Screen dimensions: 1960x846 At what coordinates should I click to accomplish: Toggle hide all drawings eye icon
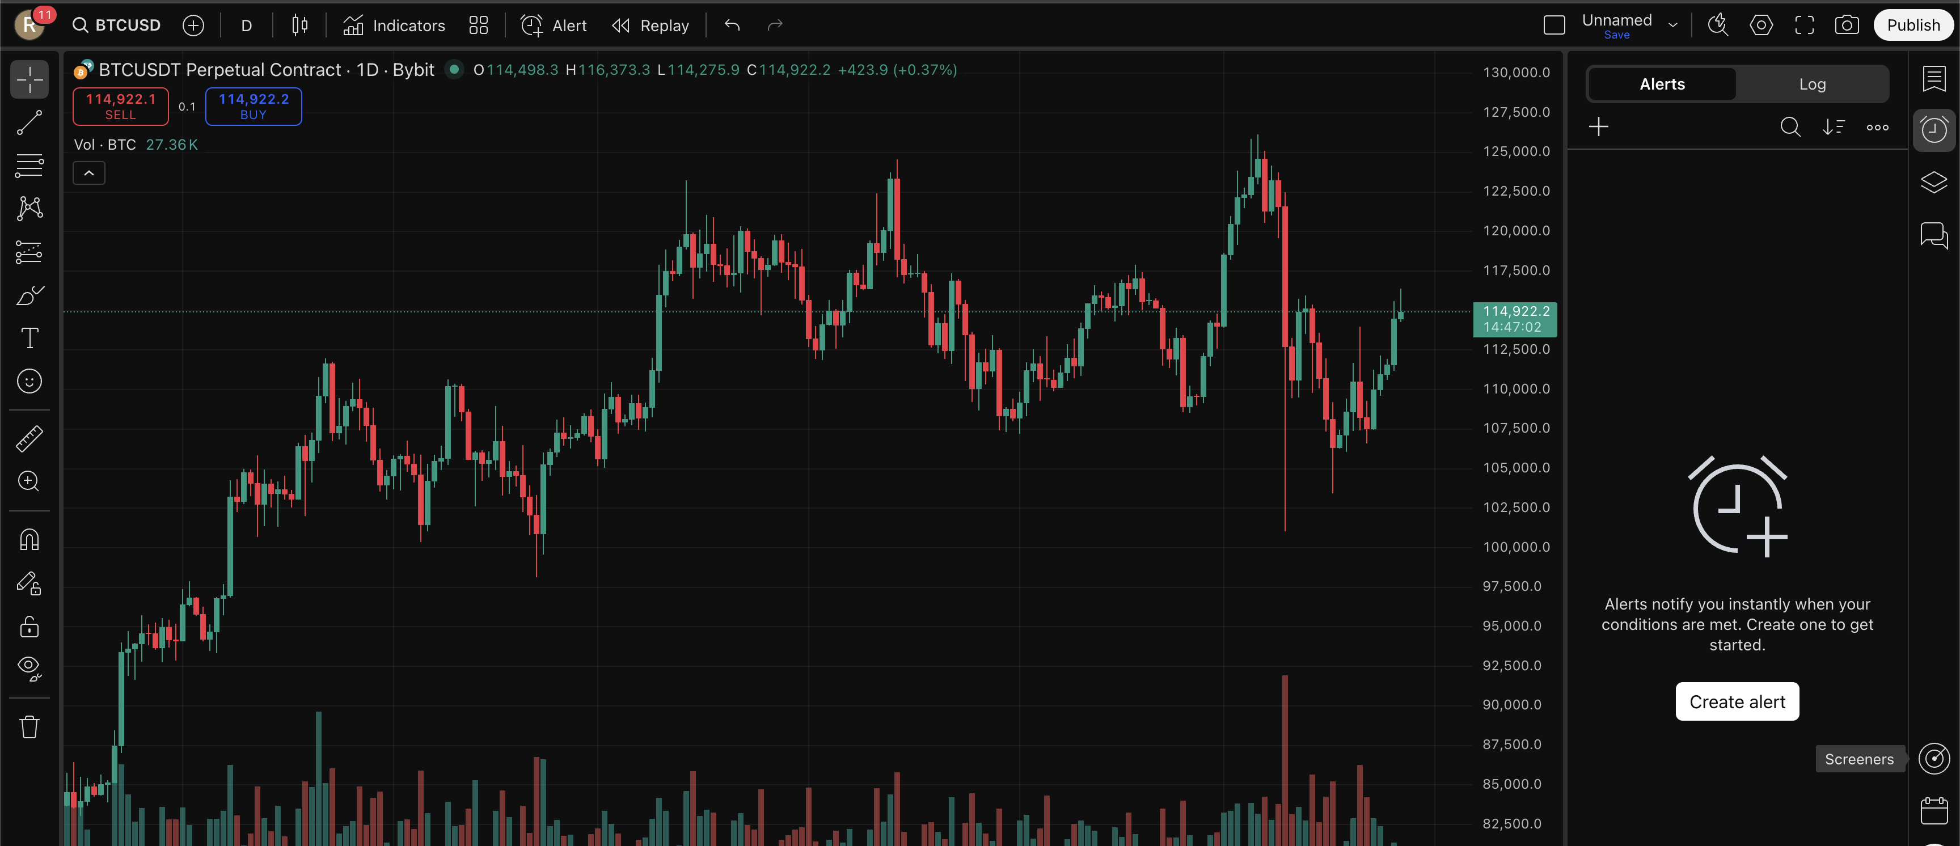pos(29,667)
